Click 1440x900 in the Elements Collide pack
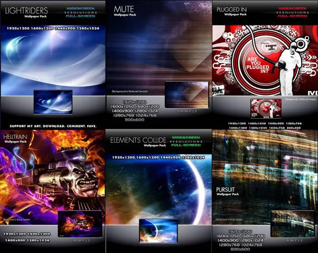Screen dimensions: 318x253 pyautogui.click(x=170, y=157)
